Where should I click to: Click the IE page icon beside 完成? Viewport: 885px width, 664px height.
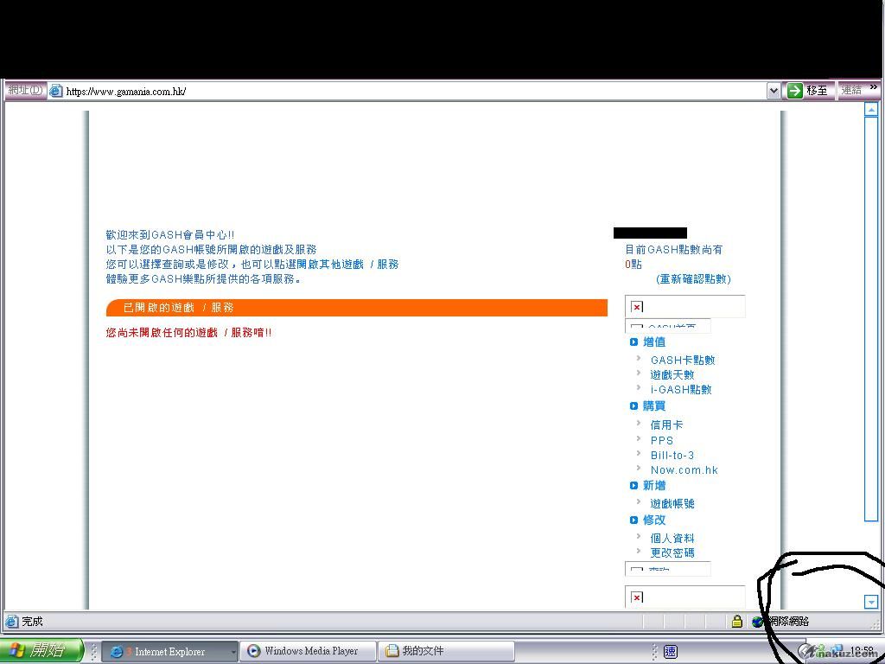(x=11, y=621)
